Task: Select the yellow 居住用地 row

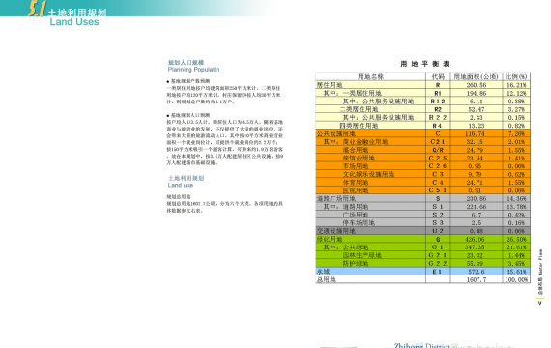Action: [422, 85]
